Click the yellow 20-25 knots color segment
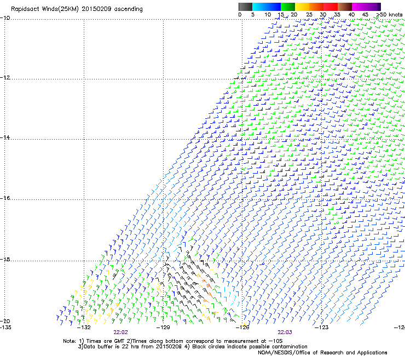Screen dimensions: 405x356 coord(302,7)
